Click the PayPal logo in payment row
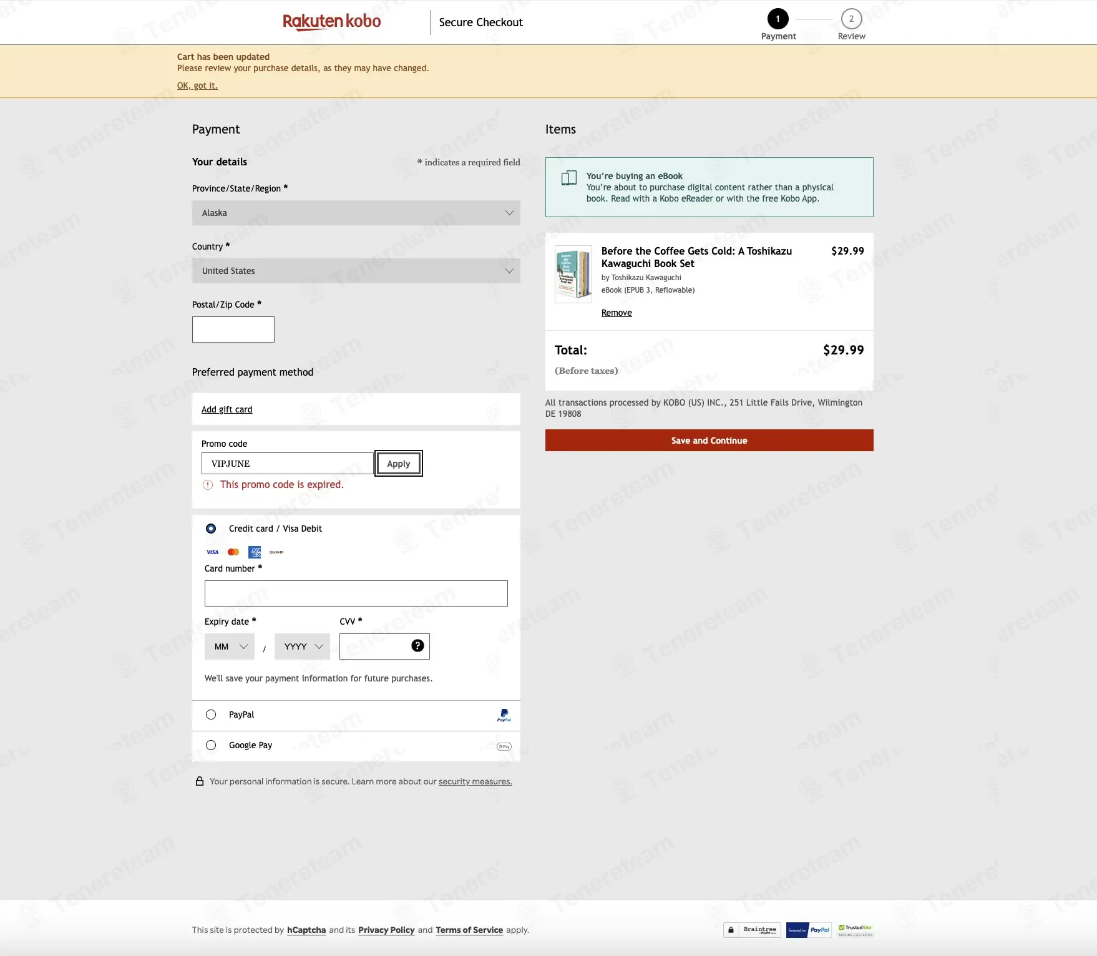This screenshot has width=1097, height=956. tap(504, 715)
